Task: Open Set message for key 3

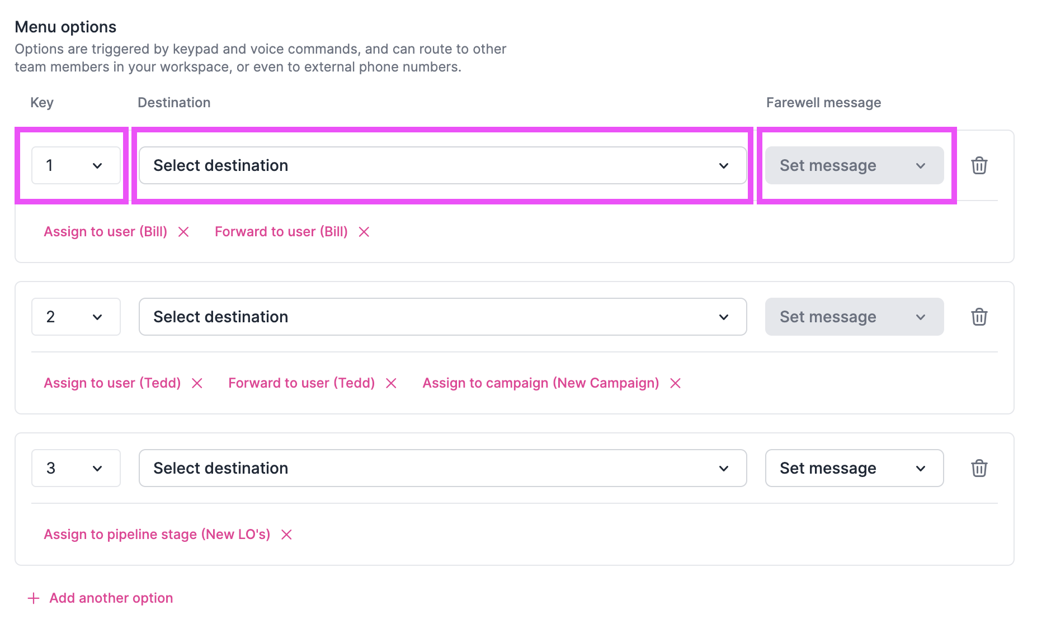Action: pos(854,468)
